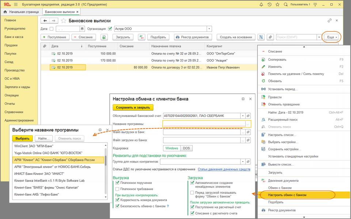Open favorites star icon in title bar
This screenshot has width=351, height=219.
tap(278, 4)
